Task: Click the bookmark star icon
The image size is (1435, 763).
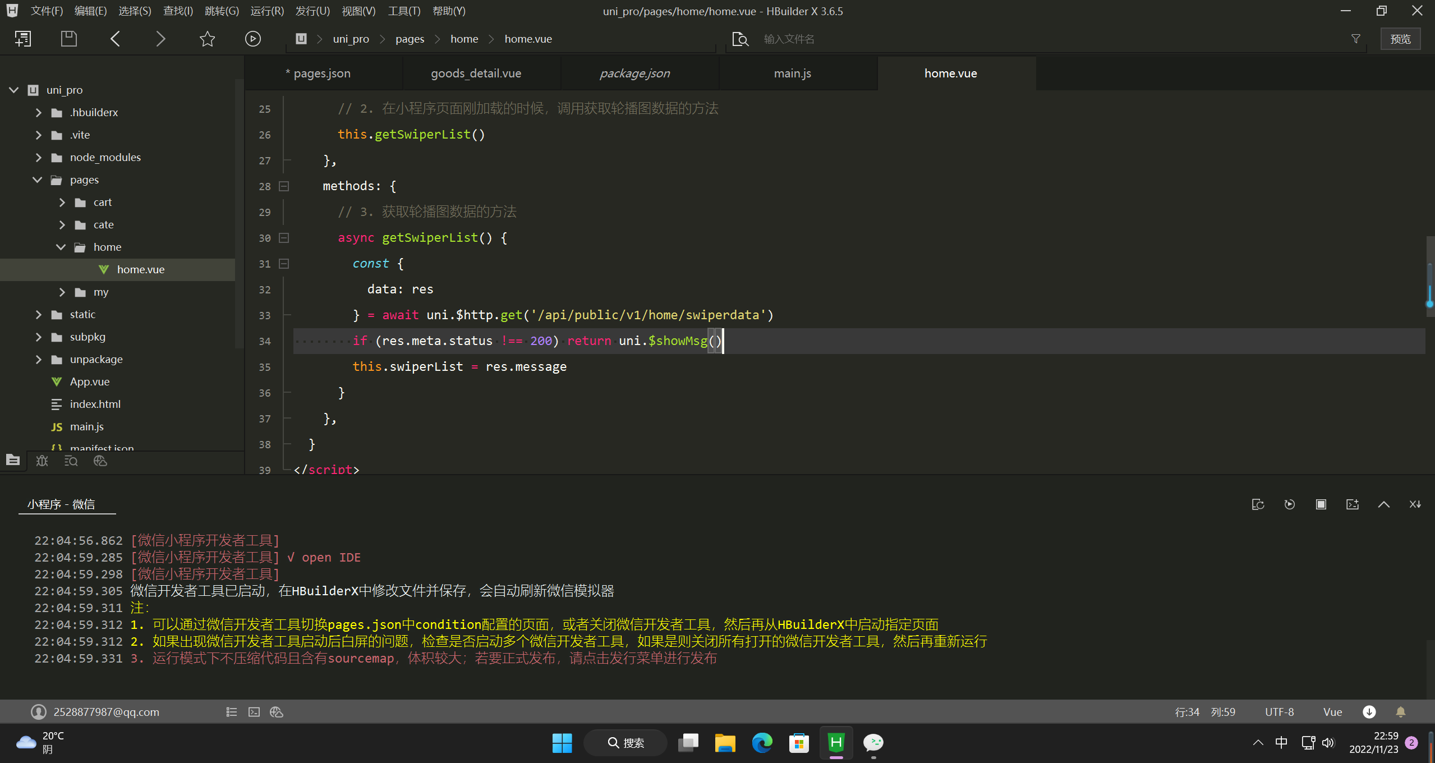Action: (207, 39)
